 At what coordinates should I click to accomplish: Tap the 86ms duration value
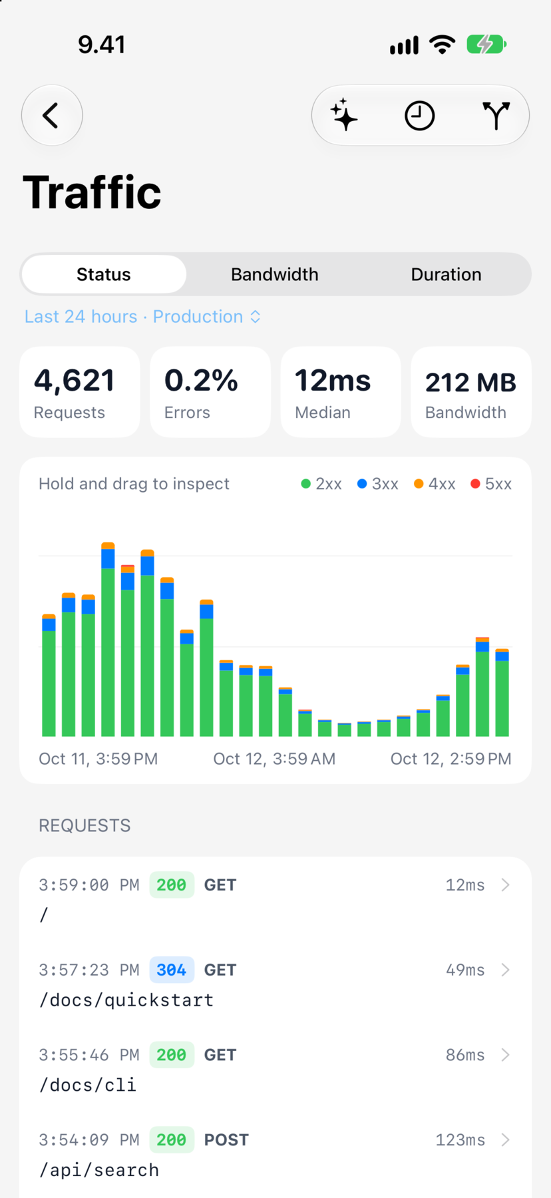coord(465,1056)
